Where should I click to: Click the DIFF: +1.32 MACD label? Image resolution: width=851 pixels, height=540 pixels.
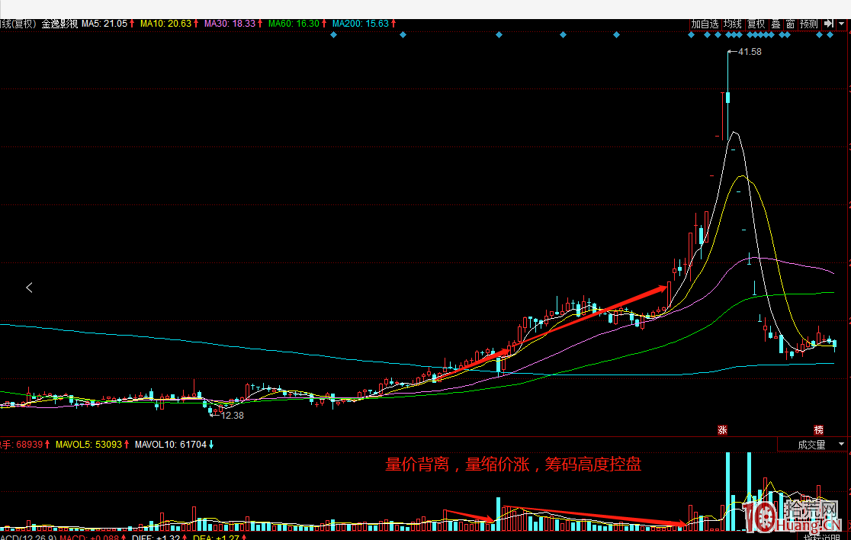tap(156, 537)
